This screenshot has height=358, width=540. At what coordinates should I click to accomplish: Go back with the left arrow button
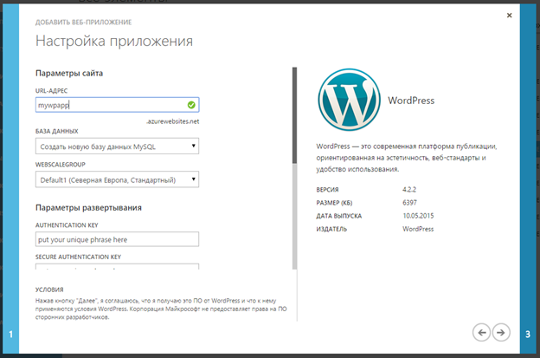point(481,332)
